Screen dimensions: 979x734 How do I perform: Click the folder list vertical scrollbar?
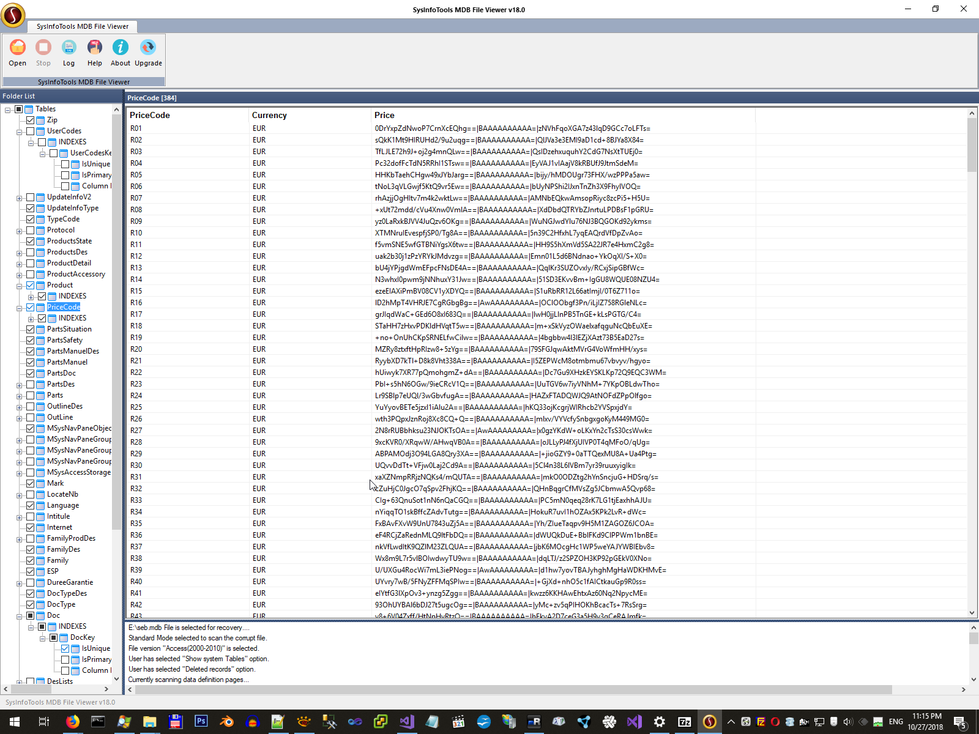click(x=116, y=322)
